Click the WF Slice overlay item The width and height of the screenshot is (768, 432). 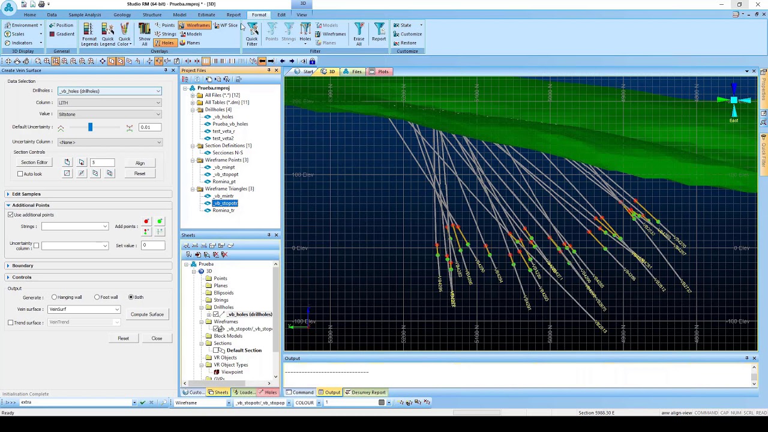[226, 25]
